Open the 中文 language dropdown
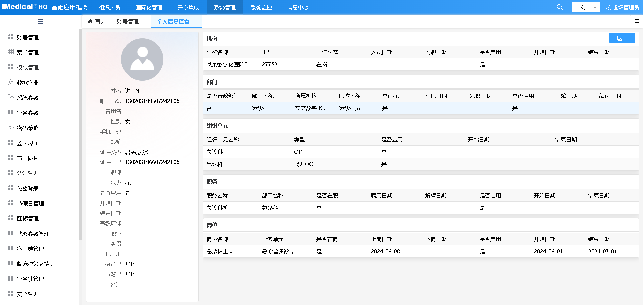The image size is (643, 305). [x=585, y=7]
